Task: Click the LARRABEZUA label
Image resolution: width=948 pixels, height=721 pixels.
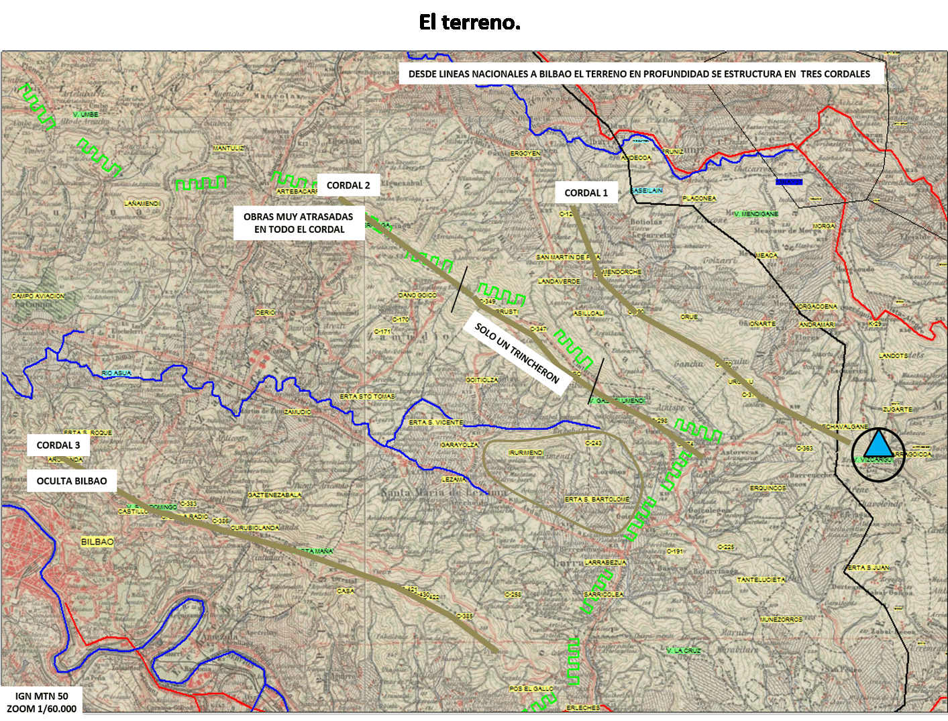Action: [606, 563]
